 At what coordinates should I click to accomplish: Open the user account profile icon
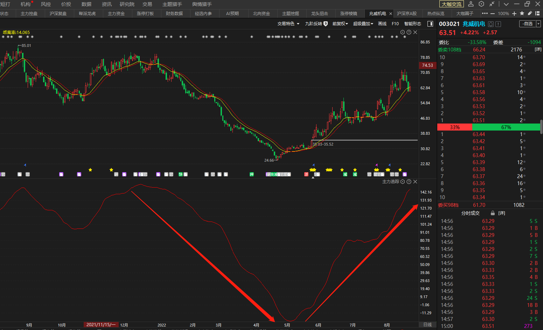coord(471,4)
